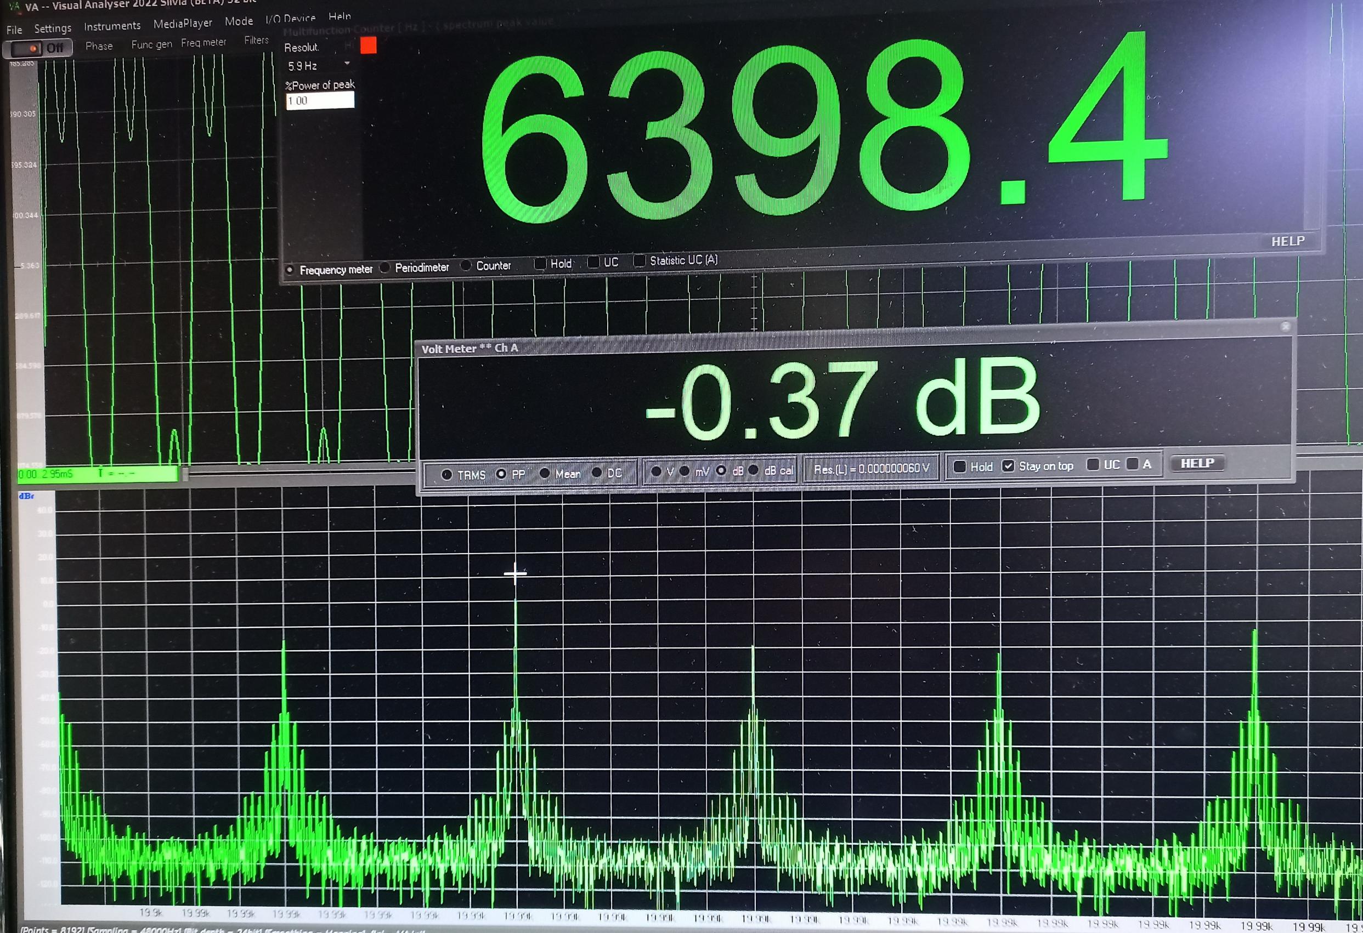
Task: Open the Phase toolbar tool
Action: [x=99, y=45]
